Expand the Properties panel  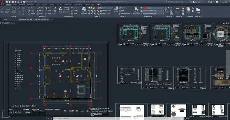[148, 17]
